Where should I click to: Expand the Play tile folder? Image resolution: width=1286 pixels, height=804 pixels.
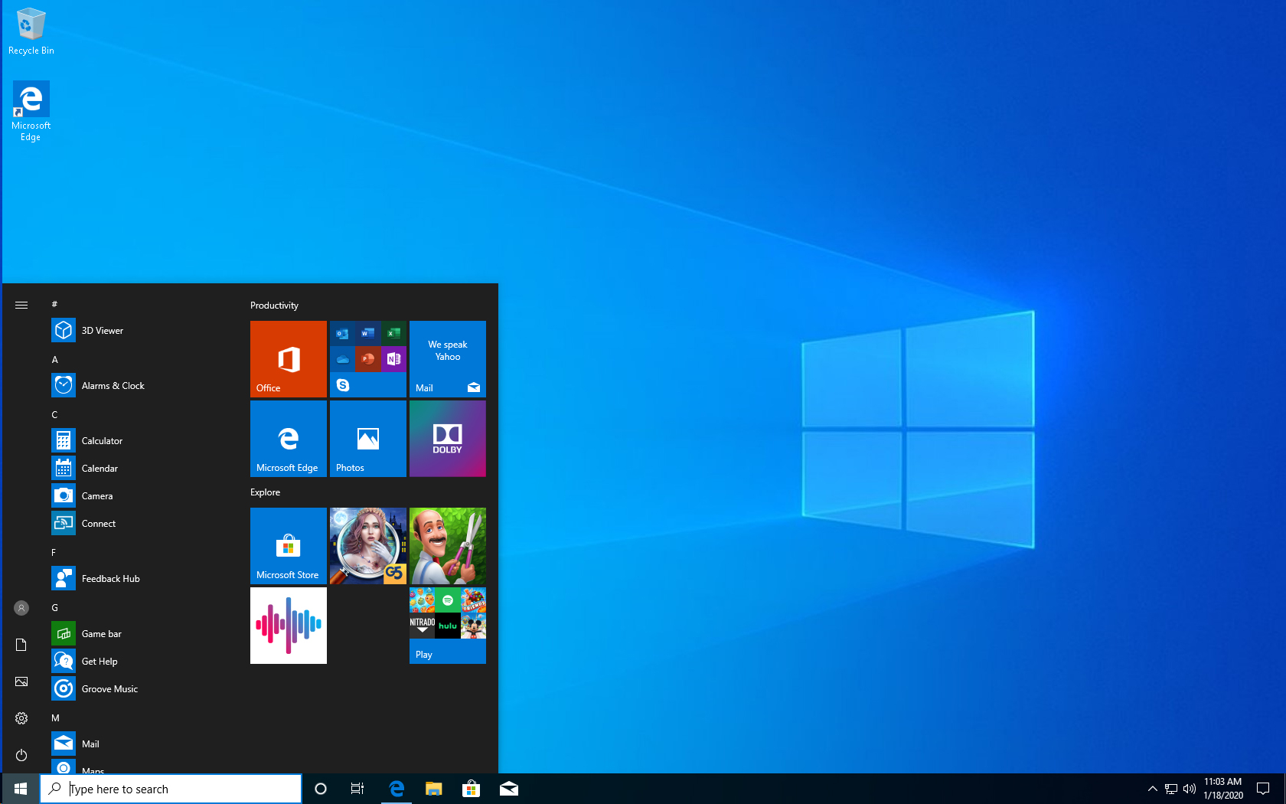point(448,626)
